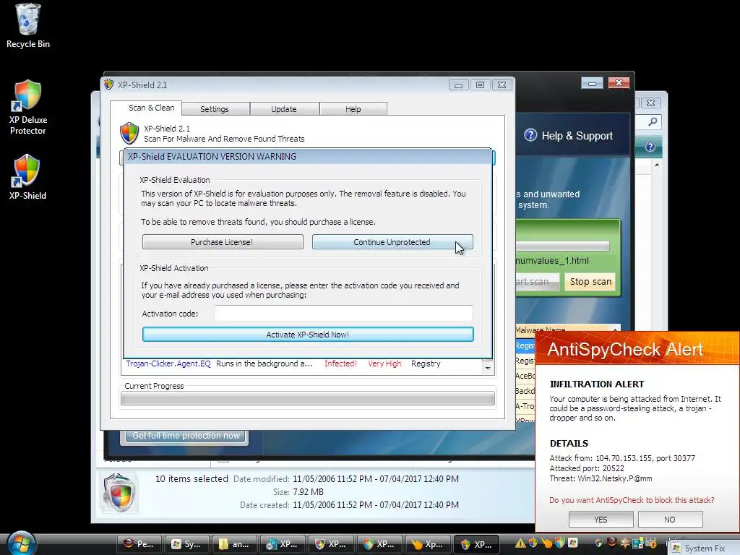Open the Recycle Bin desktop icon
Image resolution: width=740 pixels, height=555 pixels.
(x=28, y=25)
